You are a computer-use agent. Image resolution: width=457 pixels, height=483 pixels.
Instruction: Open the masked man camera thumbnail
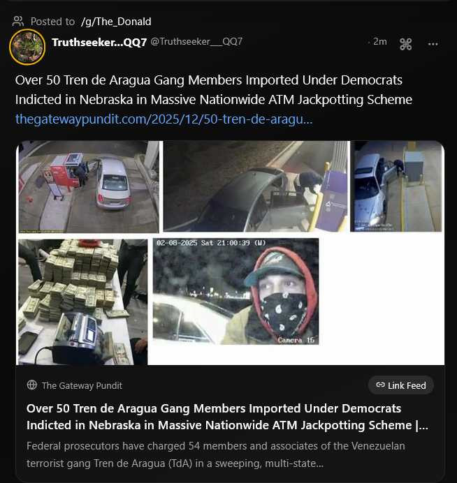tap(235, 291)
